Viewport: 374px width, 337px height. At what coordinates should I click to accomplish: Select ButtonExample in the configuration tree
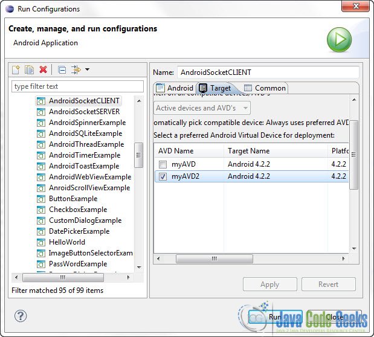73,199
